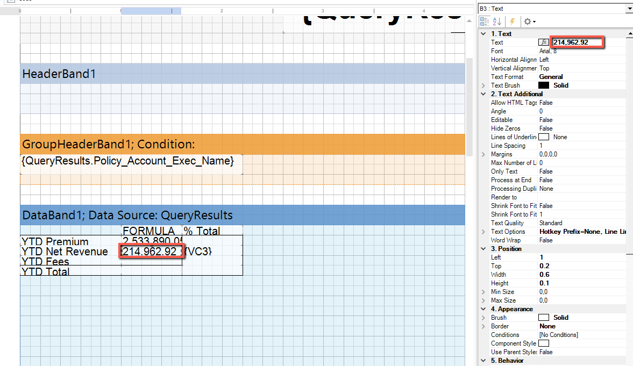Image resolution: width=633 pixels, height=366 pixels.
Task: Open the Events lightning bolt tab
Action: [513, 21]
